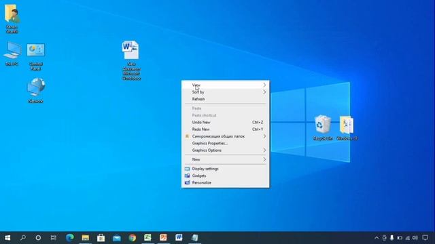Switch to the notepad-style app in taskbar
Screen dimensions: 435x244
click(x=195, y=238)
